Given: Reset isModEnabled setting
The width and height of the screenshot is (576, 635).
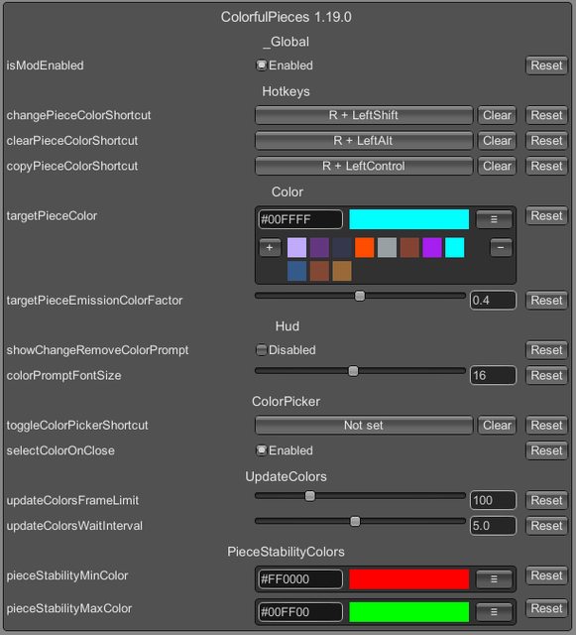Looking at the screenshot, I should click(x=546, y=65).
